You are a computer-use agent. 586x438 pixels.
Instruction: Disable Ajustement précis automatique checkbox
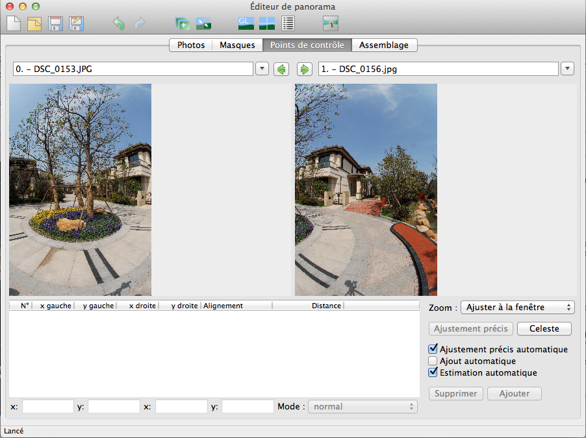tap(433, 349)
